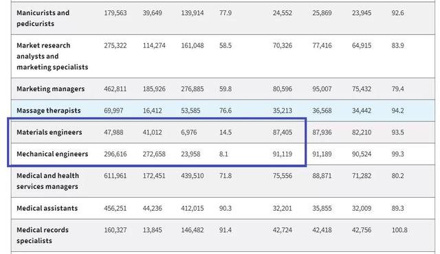Select the 14.5 percentage for Materials engineers
This screenshot has height=254, width=440.
(225, 132)
